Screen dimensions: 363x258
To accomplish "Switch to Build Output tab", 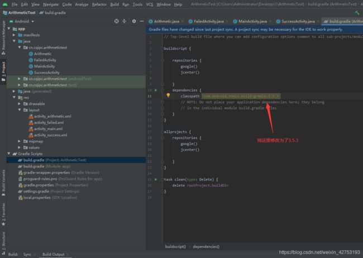I will point(53,254).
